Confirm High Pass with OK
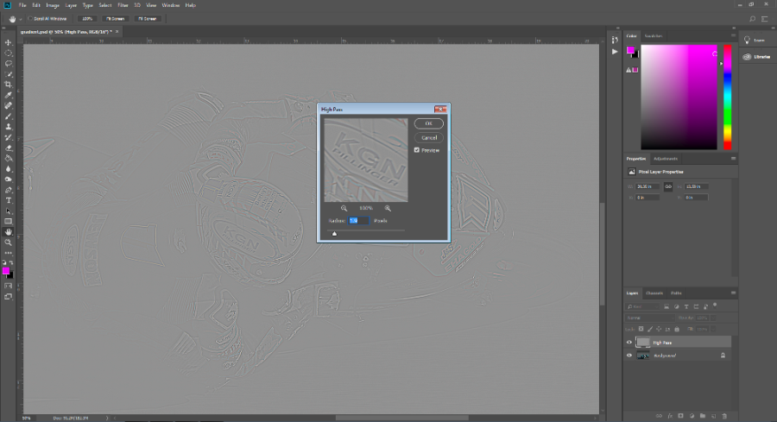 (428, 123)
